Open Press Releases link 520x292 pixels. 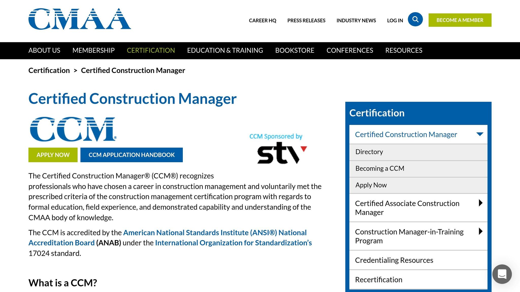tap(306, 21)
